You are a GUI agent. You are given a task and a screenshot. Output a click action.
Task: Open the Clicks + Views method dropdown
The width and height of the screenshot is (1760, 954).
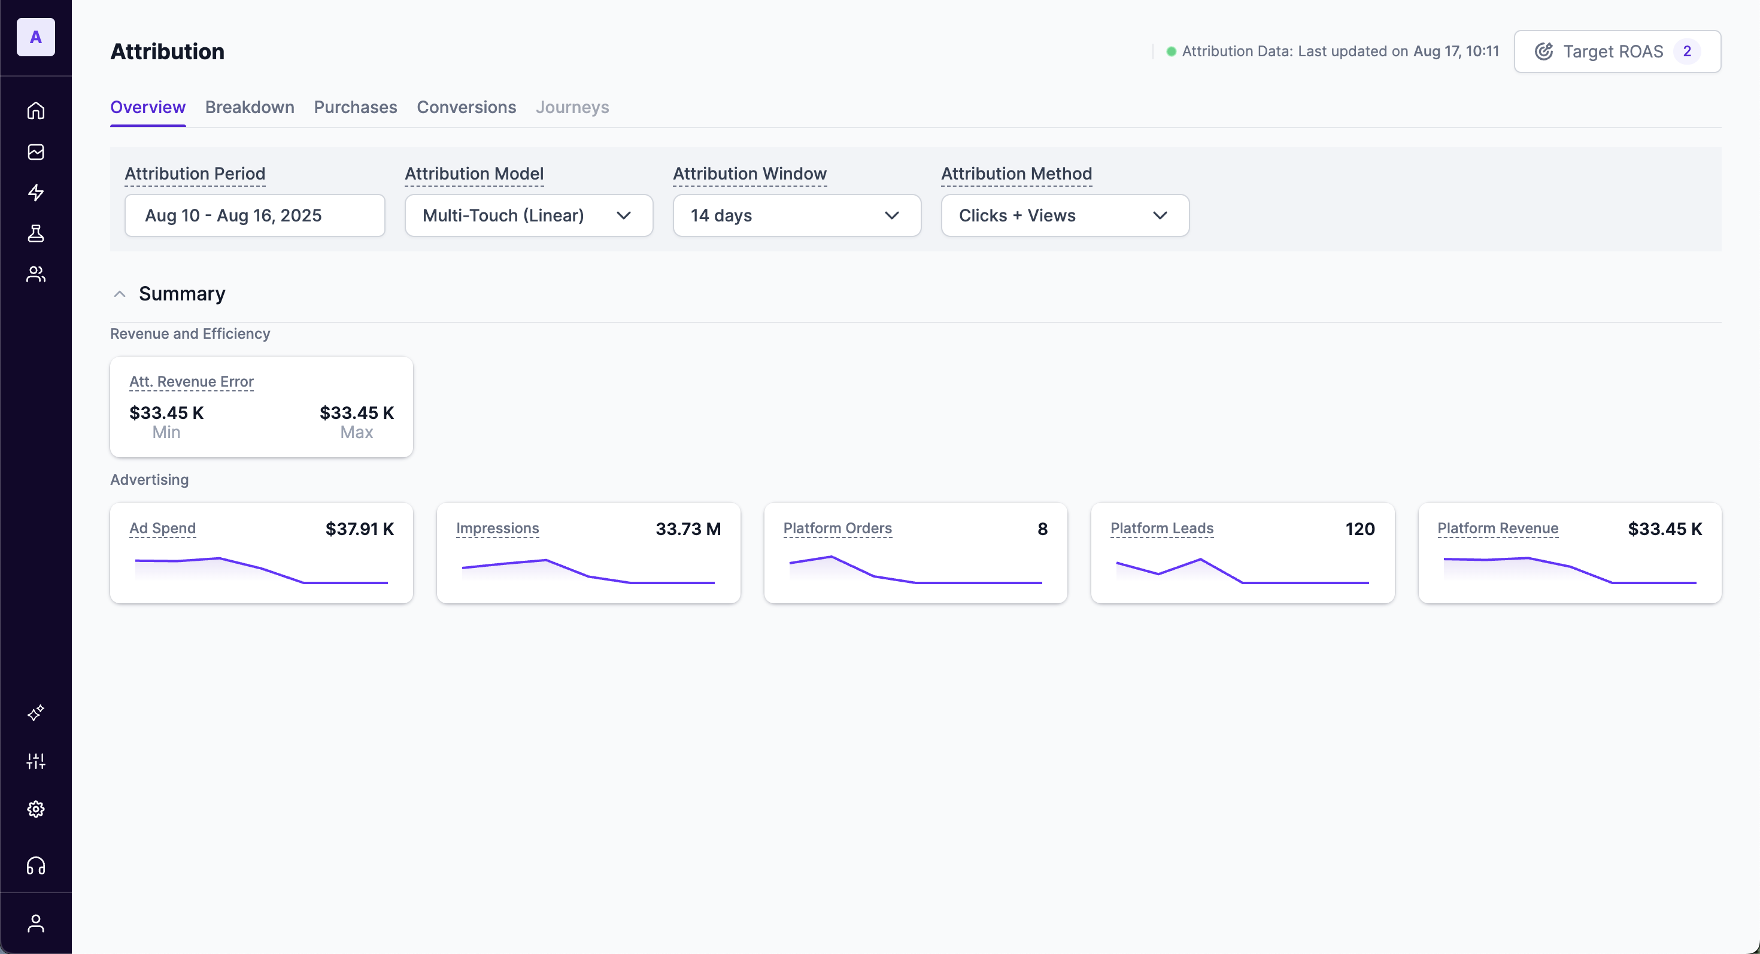[x=1064, y=216]
